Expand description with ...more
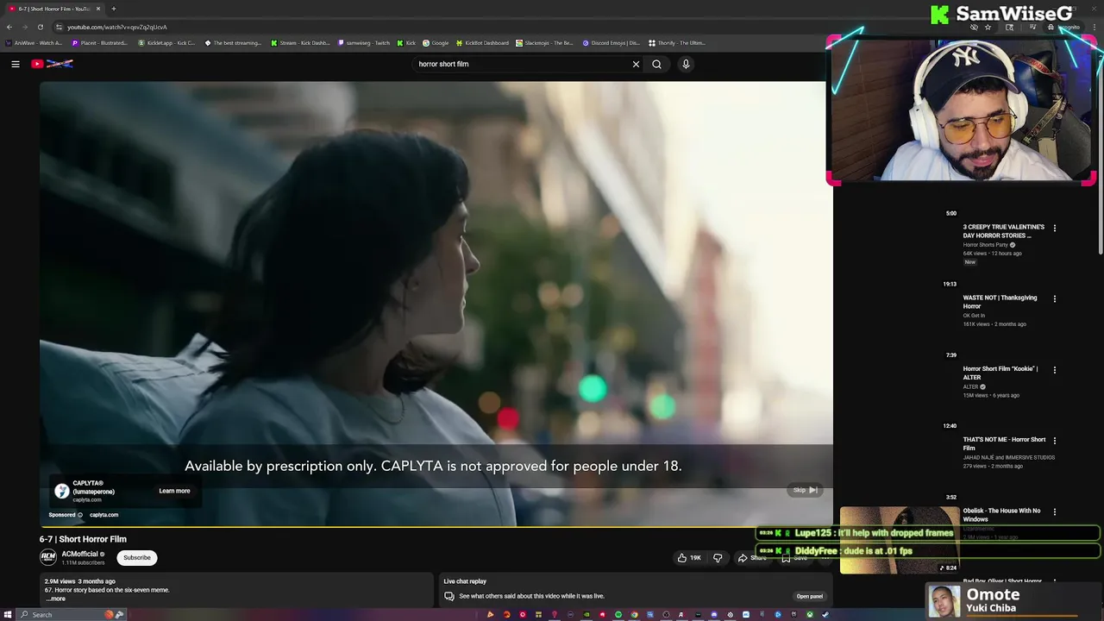Viewport: 1104px width, 621px height. click(55, 599)
